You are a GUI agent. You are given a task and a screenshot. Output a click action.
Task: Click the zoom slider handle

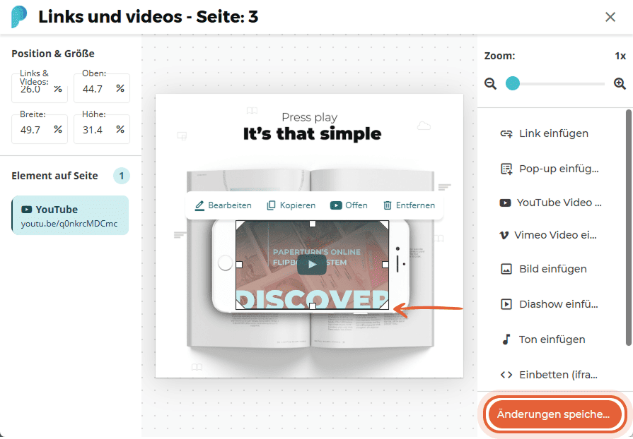tap(513, 83)
